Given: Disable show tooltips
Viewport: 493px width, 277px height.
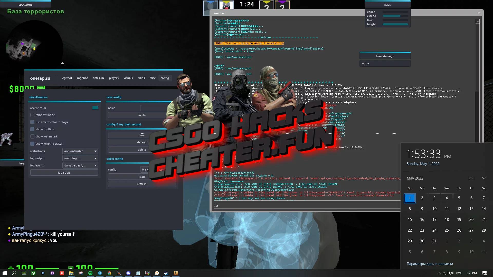Looking at the screenshot, I should pyautogui.click(x=33, y=129).
